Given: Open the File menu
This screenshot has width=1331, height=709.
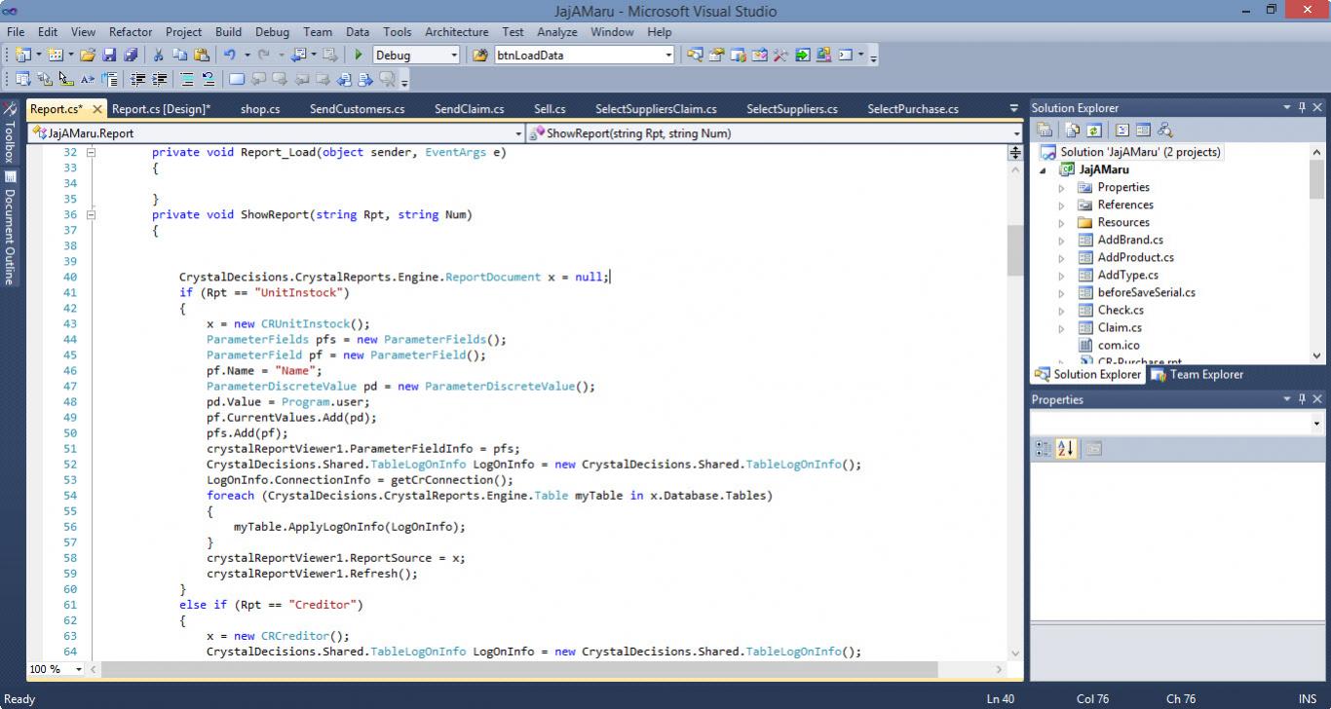Looking at the screenshot, I should 16,32.
